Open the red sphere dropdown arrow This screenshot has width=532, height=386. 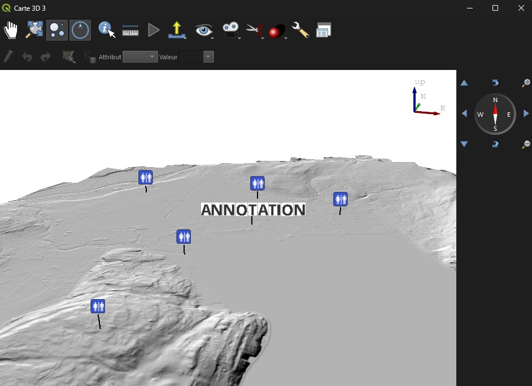click(x=286, y=38)
